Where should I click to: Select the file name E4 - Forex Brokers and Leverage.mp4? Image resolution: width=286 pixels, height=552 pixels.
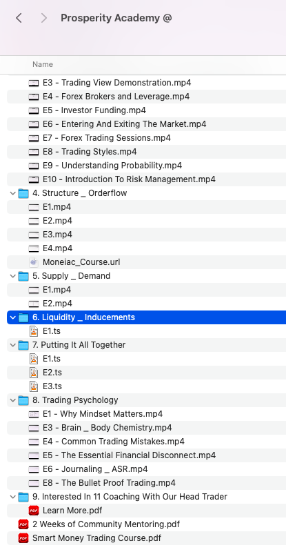pos(116,97)
